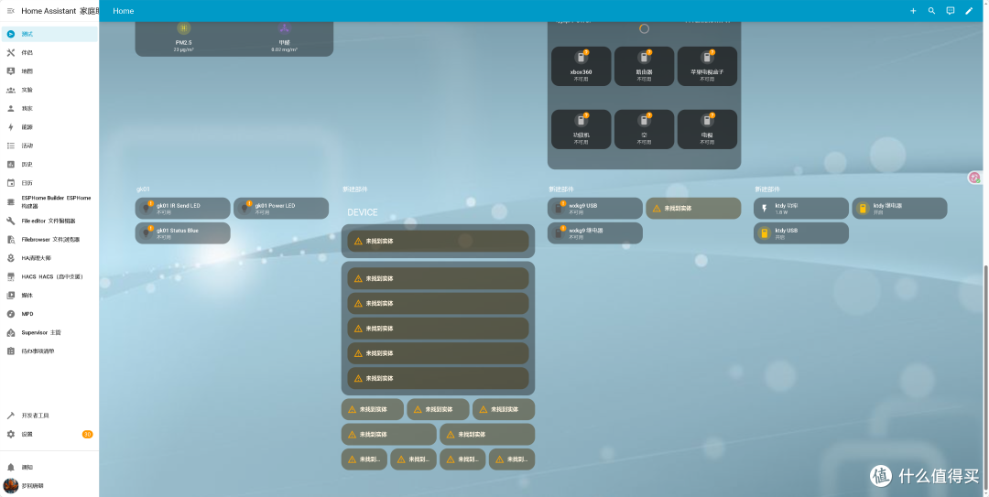
Task: Click the media player icon in sidebar
Action: [x=11, y=295]
